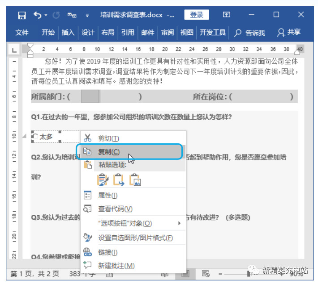Screen dimensions: 318x284
Task: Click the new comment bubble icon
Action: (87, 265)
